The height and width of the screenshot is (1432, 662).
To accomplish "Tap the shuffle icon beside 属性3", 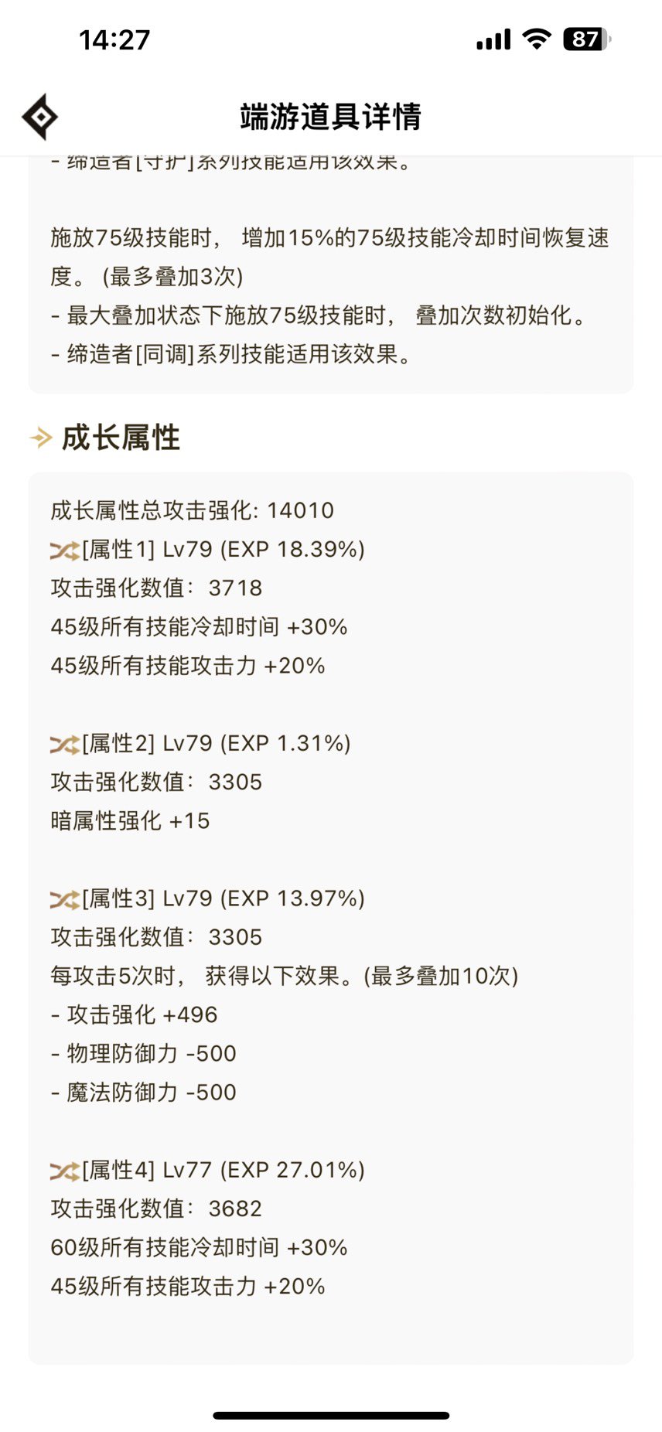I will [x=65, y=900].
